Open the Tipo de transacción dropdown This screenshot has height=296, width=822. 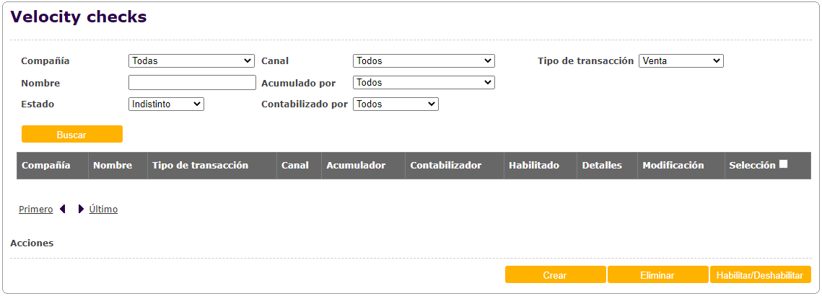[681, 61]
